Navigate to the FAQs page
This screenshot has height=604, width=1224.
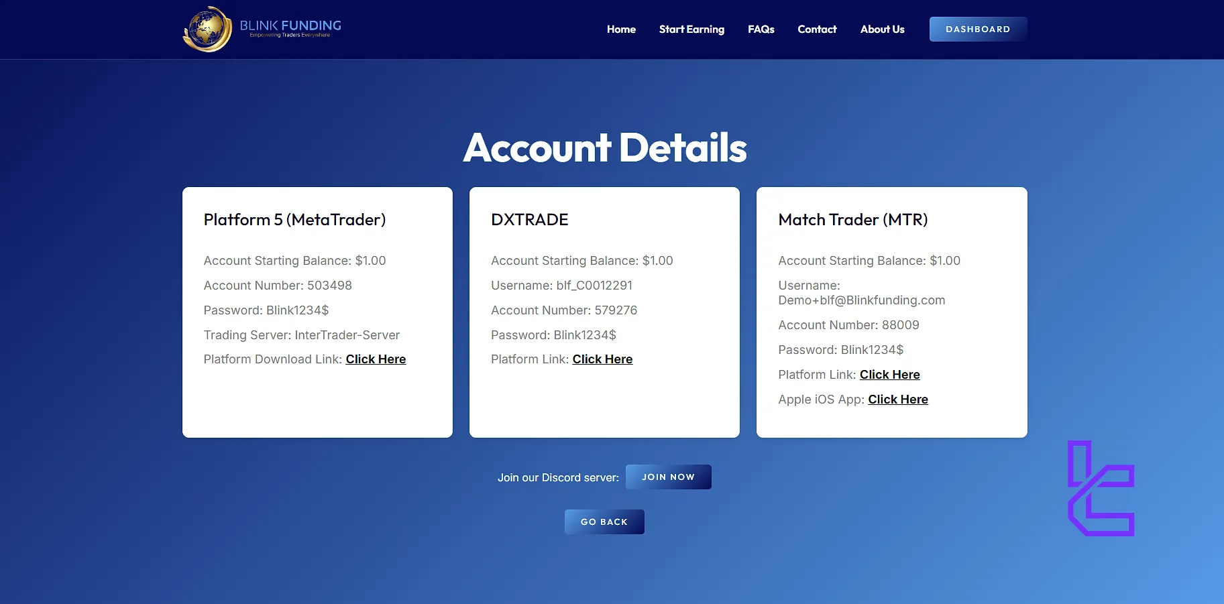pyautogui.click(x=761, y=29)
